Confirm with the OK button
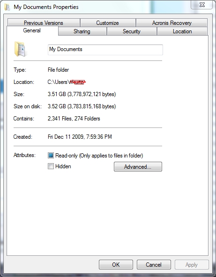 tap(116, 264)
